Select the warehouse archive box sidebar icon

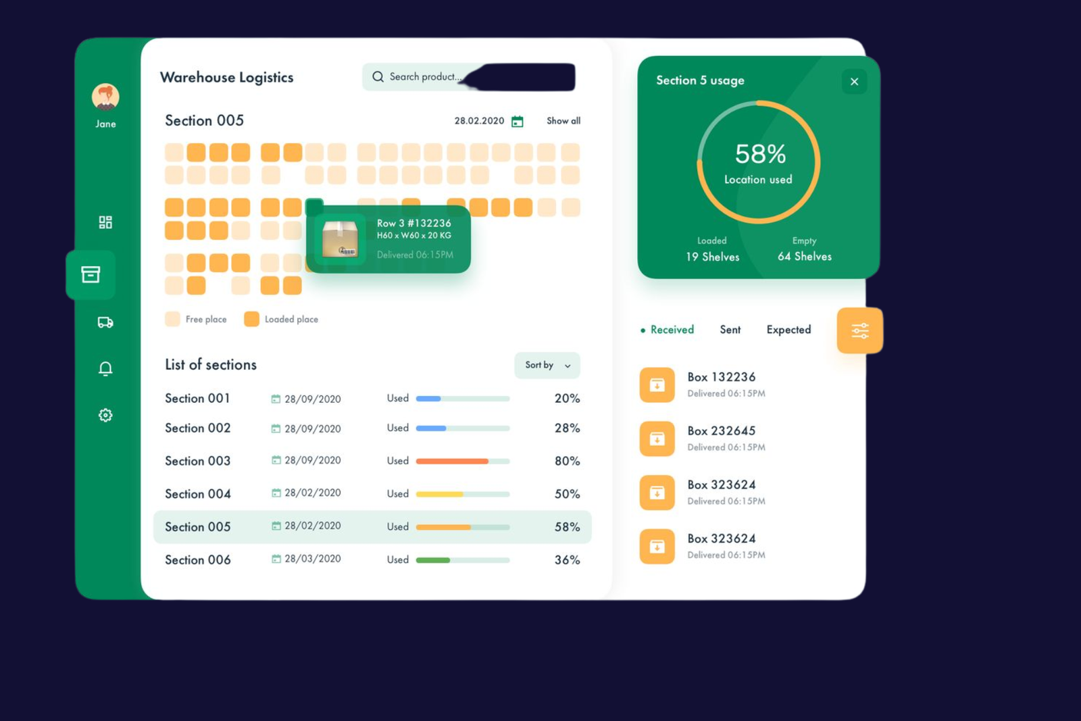click(91, 274)
